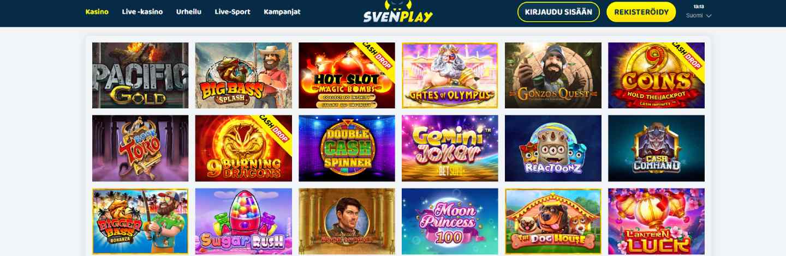
Task: Open the Live-Sport section
Action: pyautogui.click(x=233, y=11)
